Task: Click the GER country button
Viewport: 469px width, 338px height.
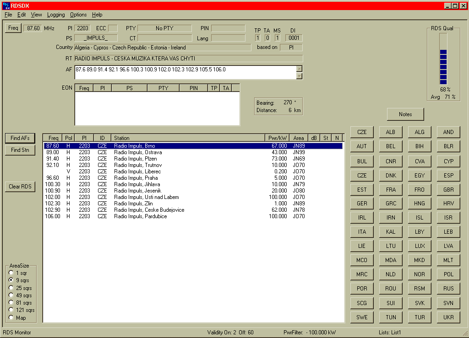Action: pyautogui.click(x=362, y=204)
